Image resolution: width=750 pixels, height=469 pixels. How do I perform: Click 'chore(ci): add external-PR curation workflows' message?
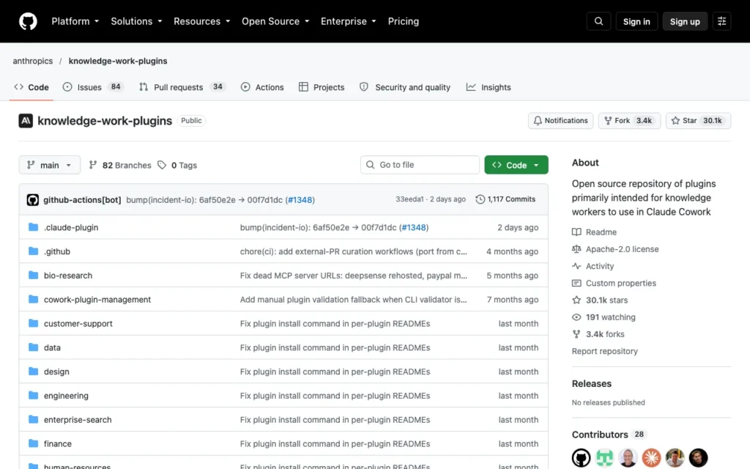tap(354, 251)
